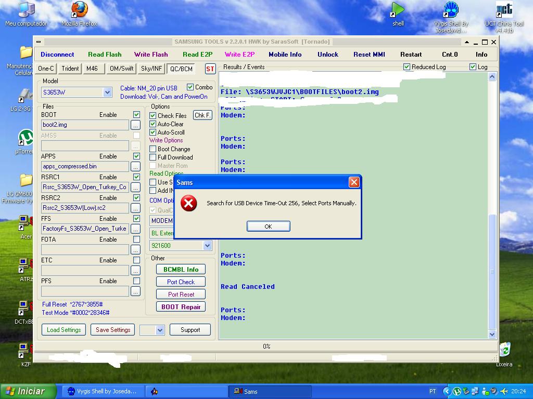
Task: Switch to Sams taskbar item
Action: 270,391
